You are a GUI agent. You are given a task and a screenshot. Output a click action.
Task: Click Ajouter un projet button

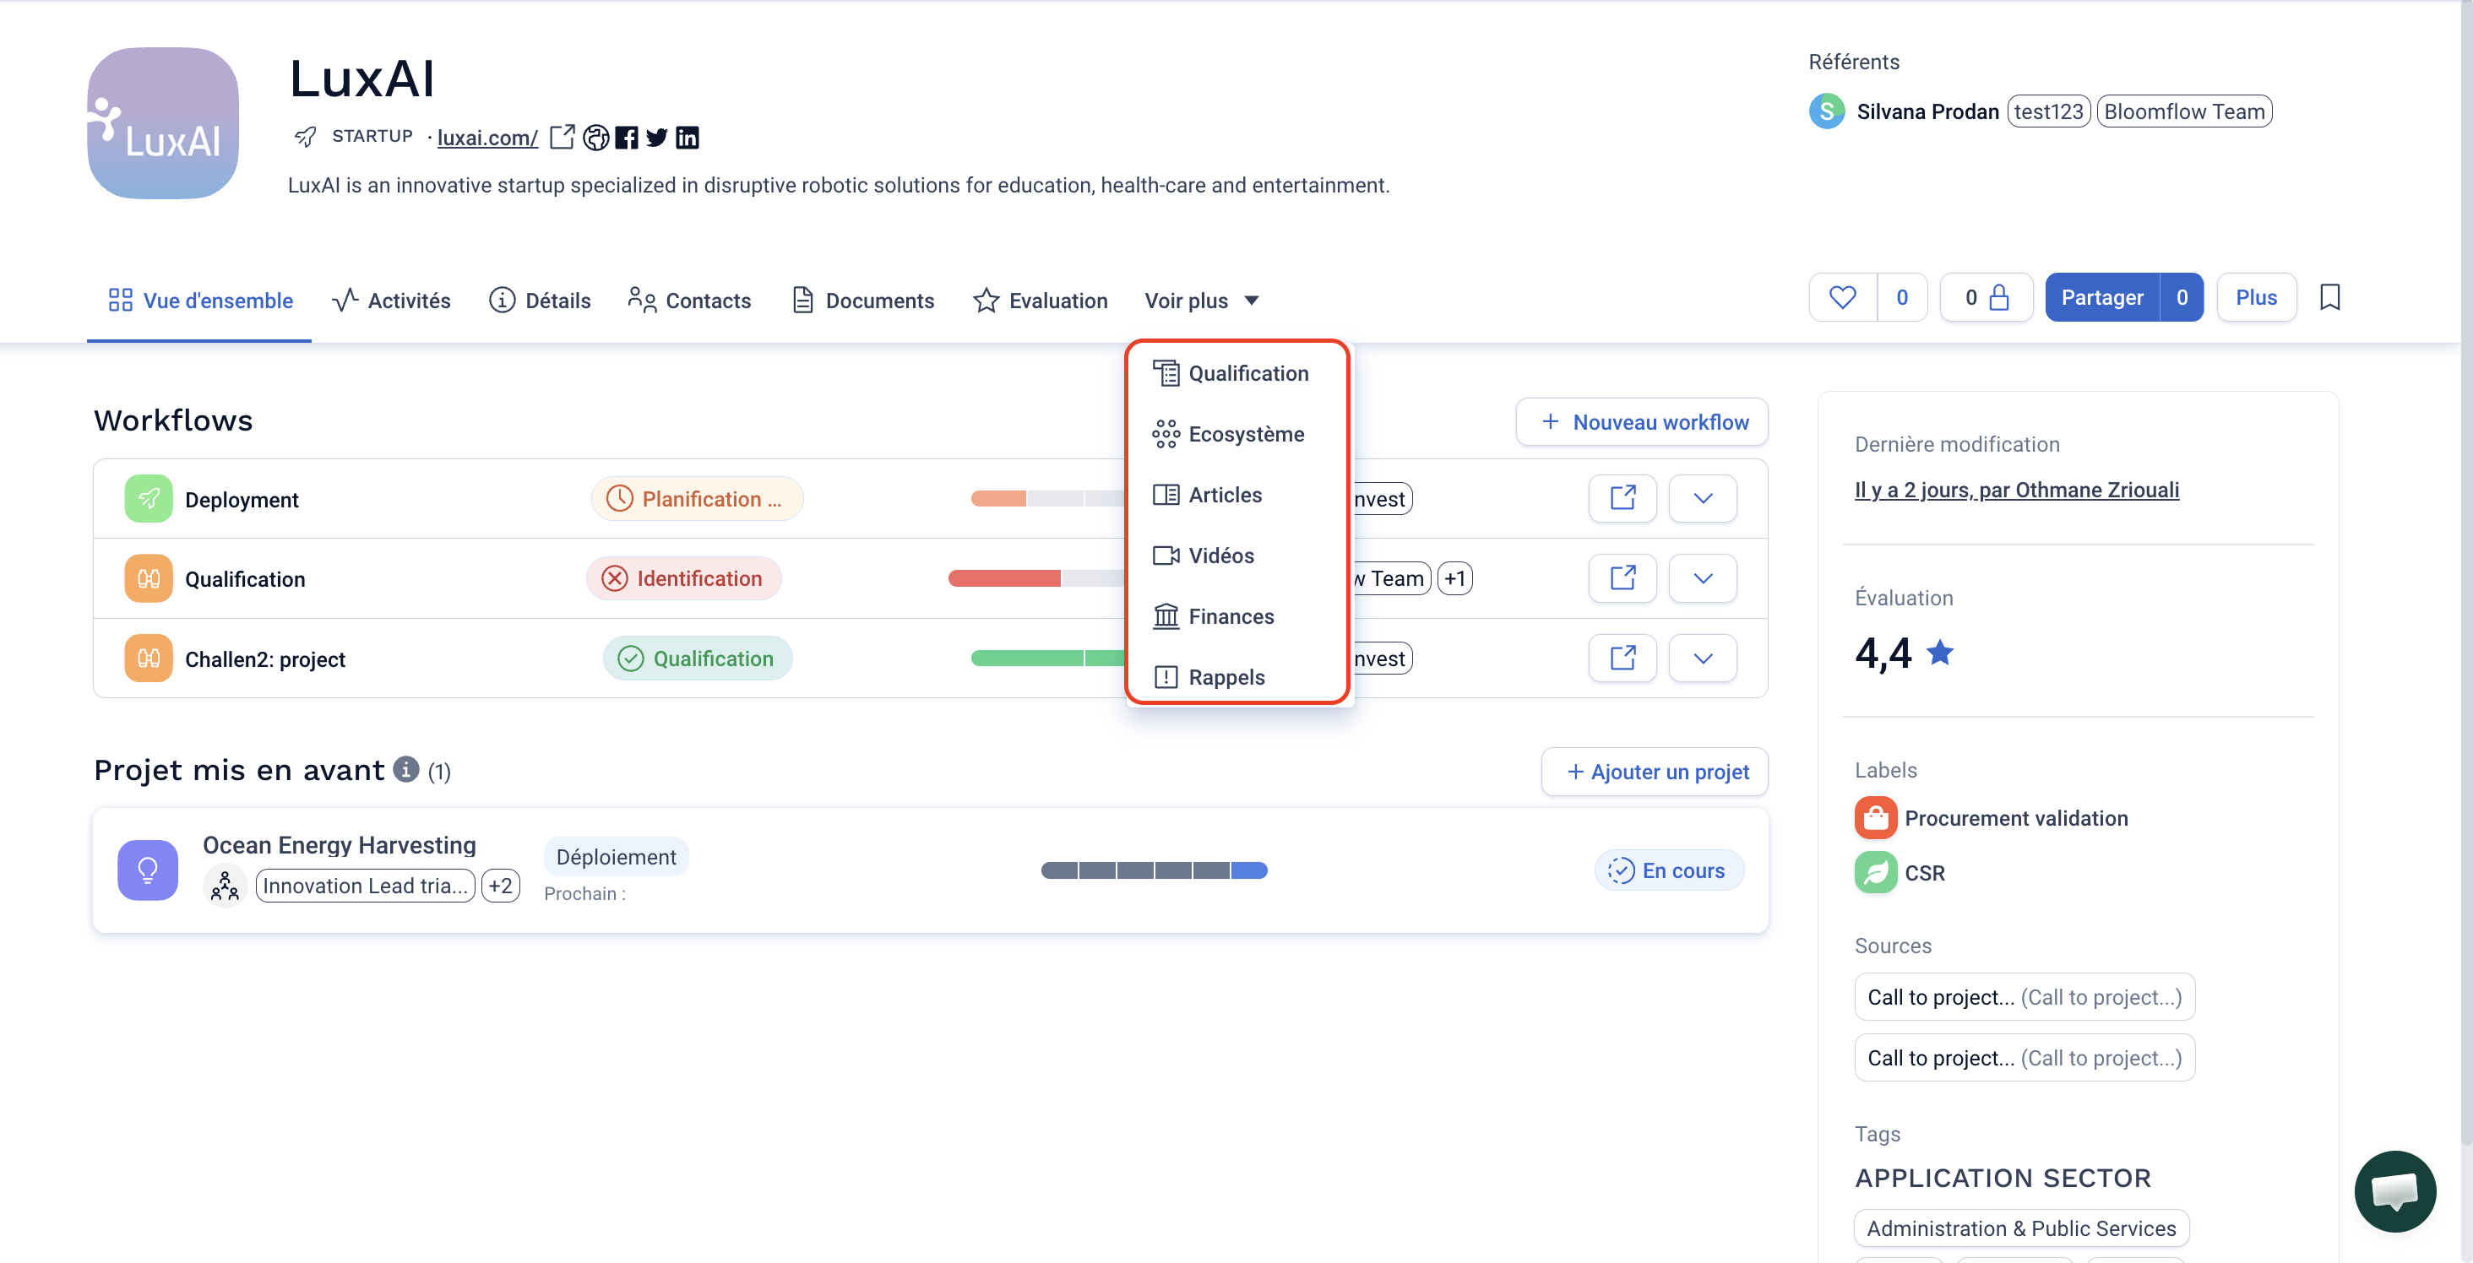tap(1654, 772)
